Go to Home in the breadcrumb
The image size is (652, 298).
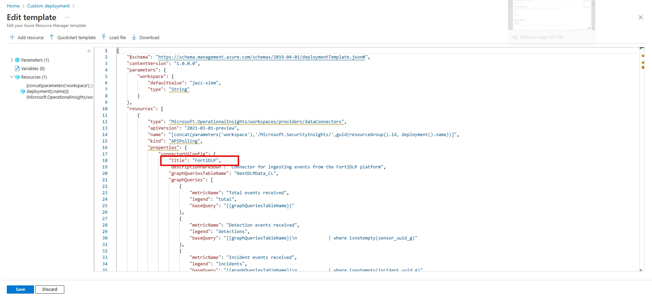pyautogui.click(x=13, y=6)
